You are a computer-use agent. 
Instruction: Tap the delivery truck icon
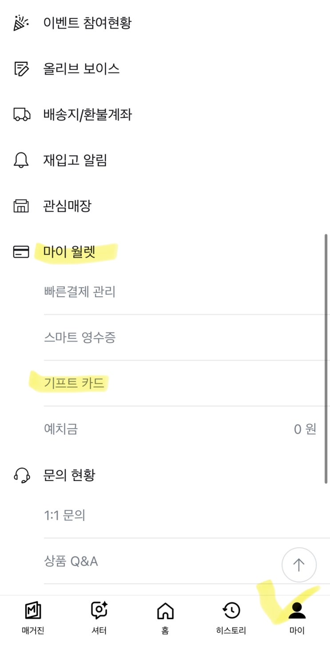pyautogui.click(x=21, y=115)
